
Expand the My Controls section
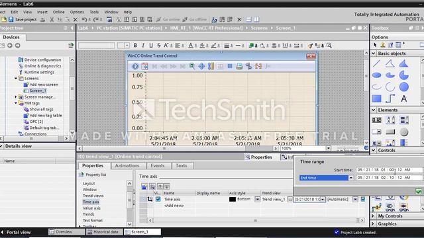tap(374, 216)
